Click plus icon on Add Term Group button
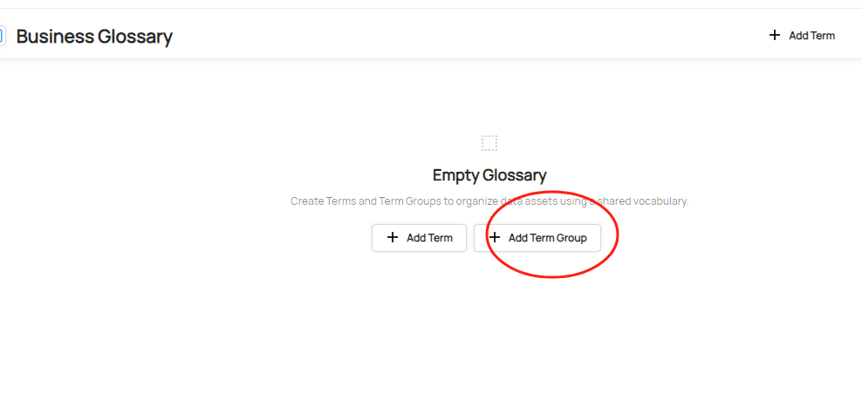 495,237
